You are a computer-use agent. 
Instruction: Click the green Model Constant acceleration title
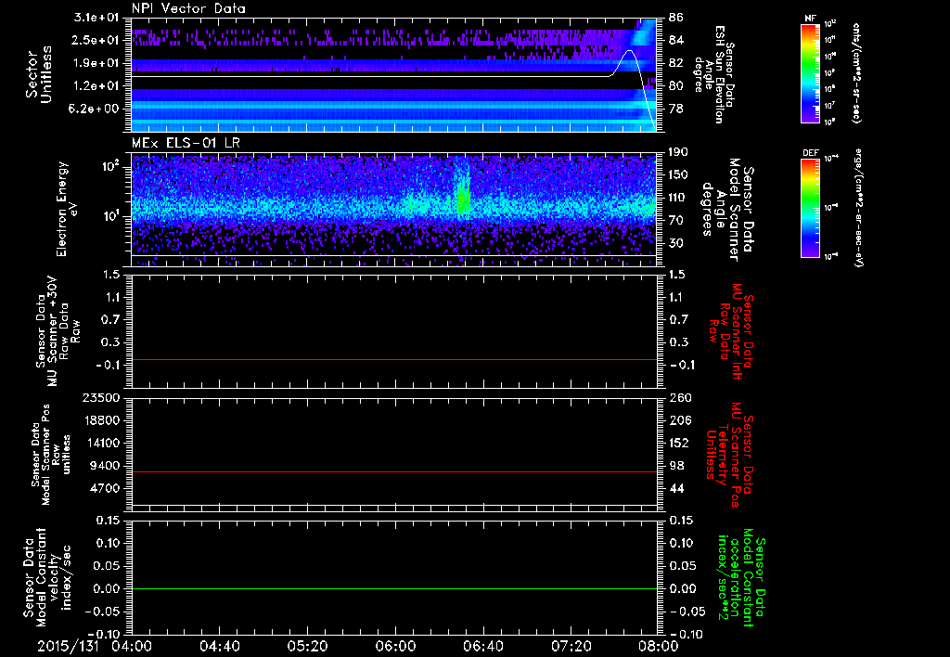point(741,577)
